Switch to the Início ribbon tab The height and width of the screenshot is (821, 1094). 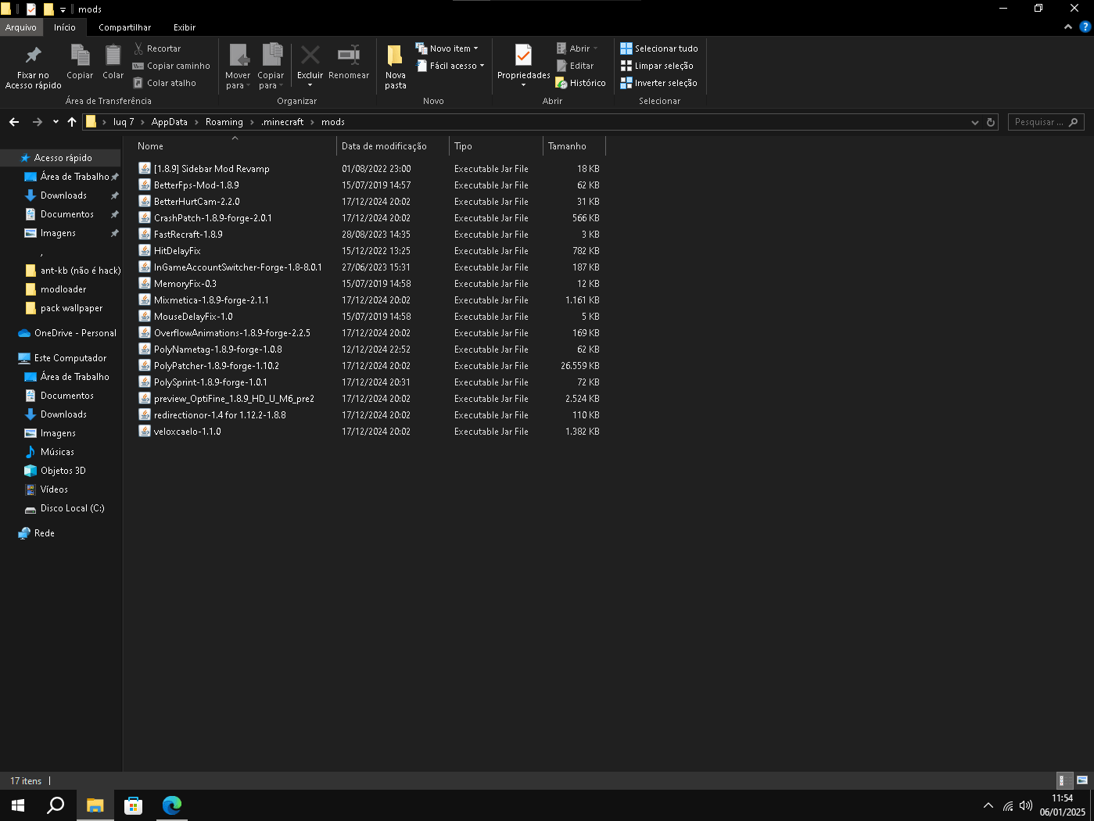coord(65,27)
